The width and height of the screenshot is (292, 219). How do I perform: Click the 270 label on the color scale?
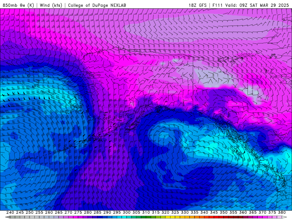click(x=68, y=212)
